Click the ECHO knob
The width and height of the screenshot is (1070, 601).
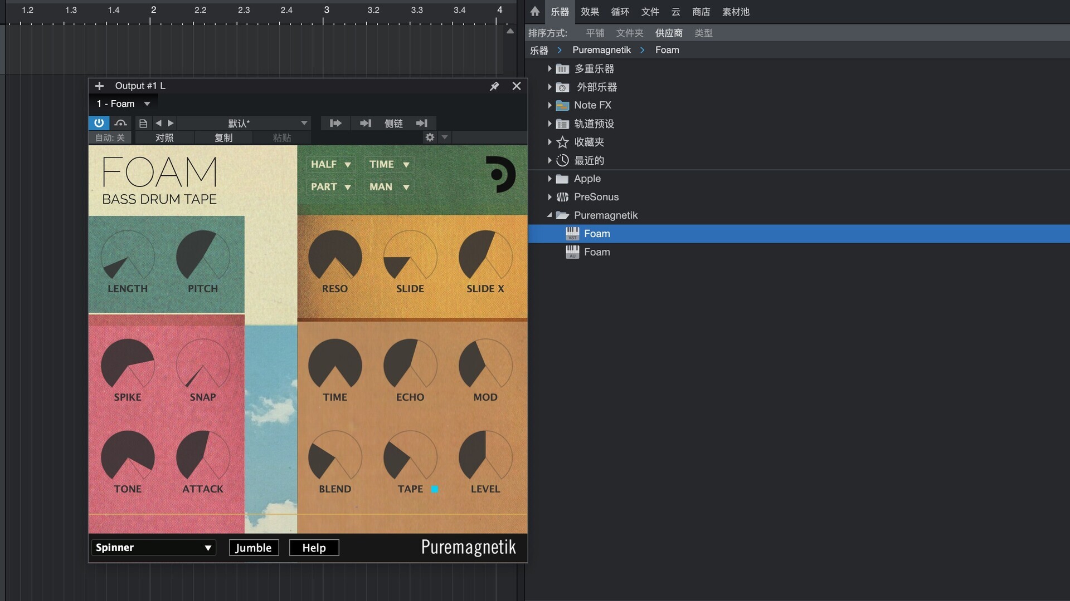point(410,365)
